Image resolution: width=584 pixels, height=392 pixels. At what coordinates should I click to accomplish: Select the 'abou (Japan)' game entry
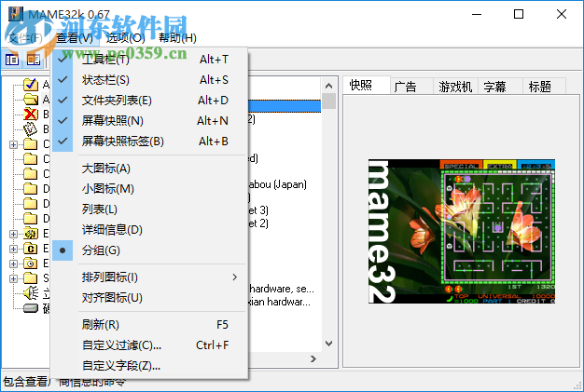point(277,184)
